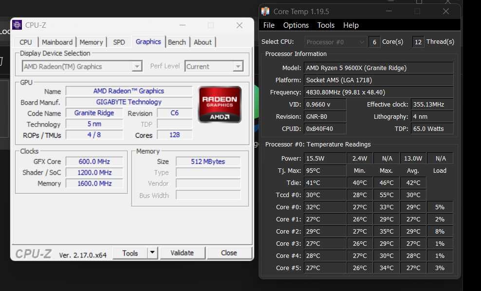Screen dimensions: 481x291
Task: Expand the AMD Radeon(TM) Graphics device dropdown
Action: (137, 66)
